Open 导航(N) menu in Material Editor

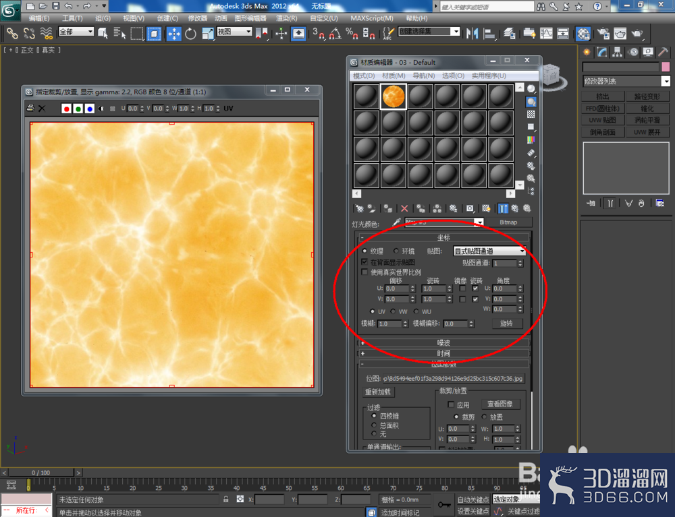[424, 75]
